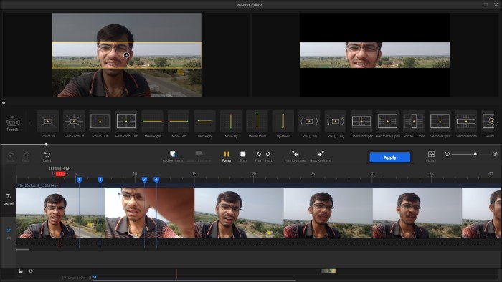This screenshot has height=282, width=502.
Task: Step to the previous frame
Action: tap(258, 157)
